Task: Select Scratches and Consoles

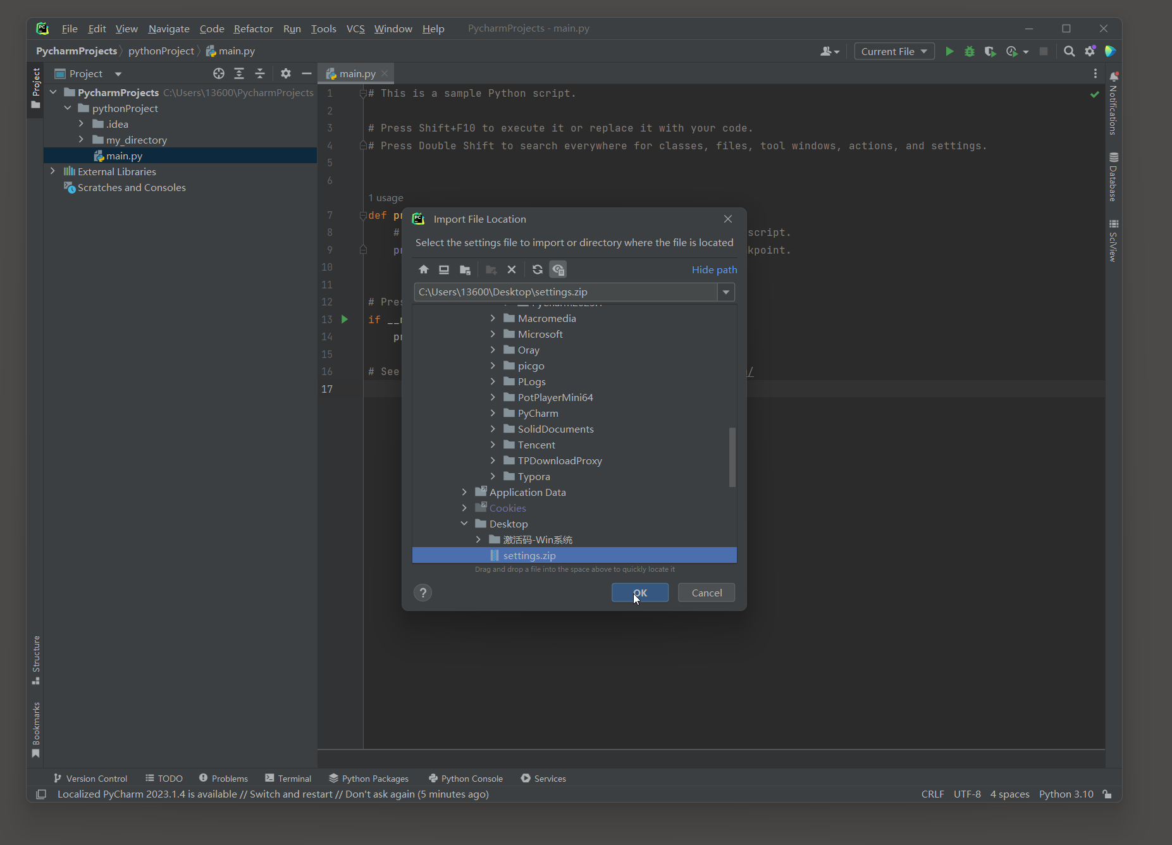Action: point(125,187)
